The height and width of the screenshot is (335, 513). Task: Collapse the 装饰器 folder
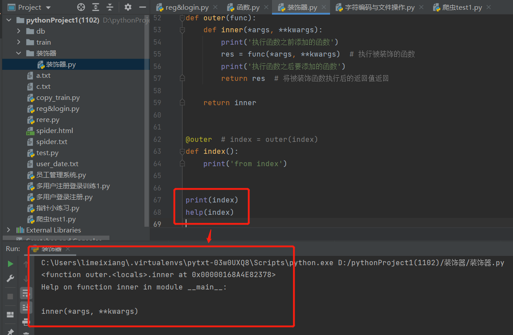pos(19,53)
